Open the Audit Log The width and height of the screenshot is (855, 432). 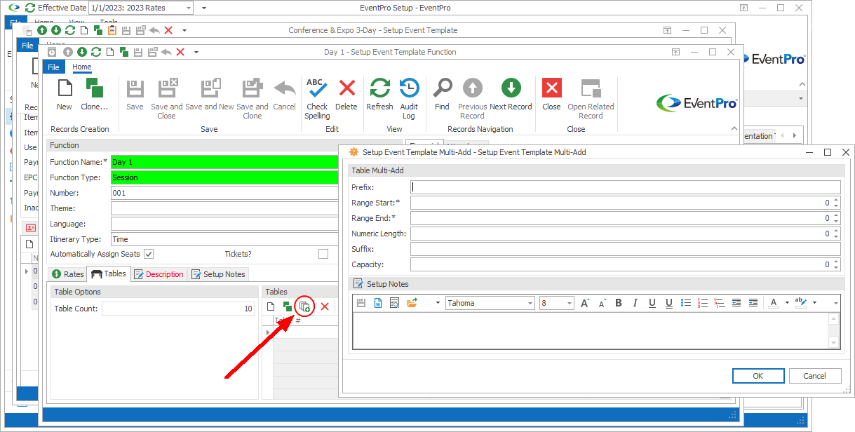(x=409, y=99)
